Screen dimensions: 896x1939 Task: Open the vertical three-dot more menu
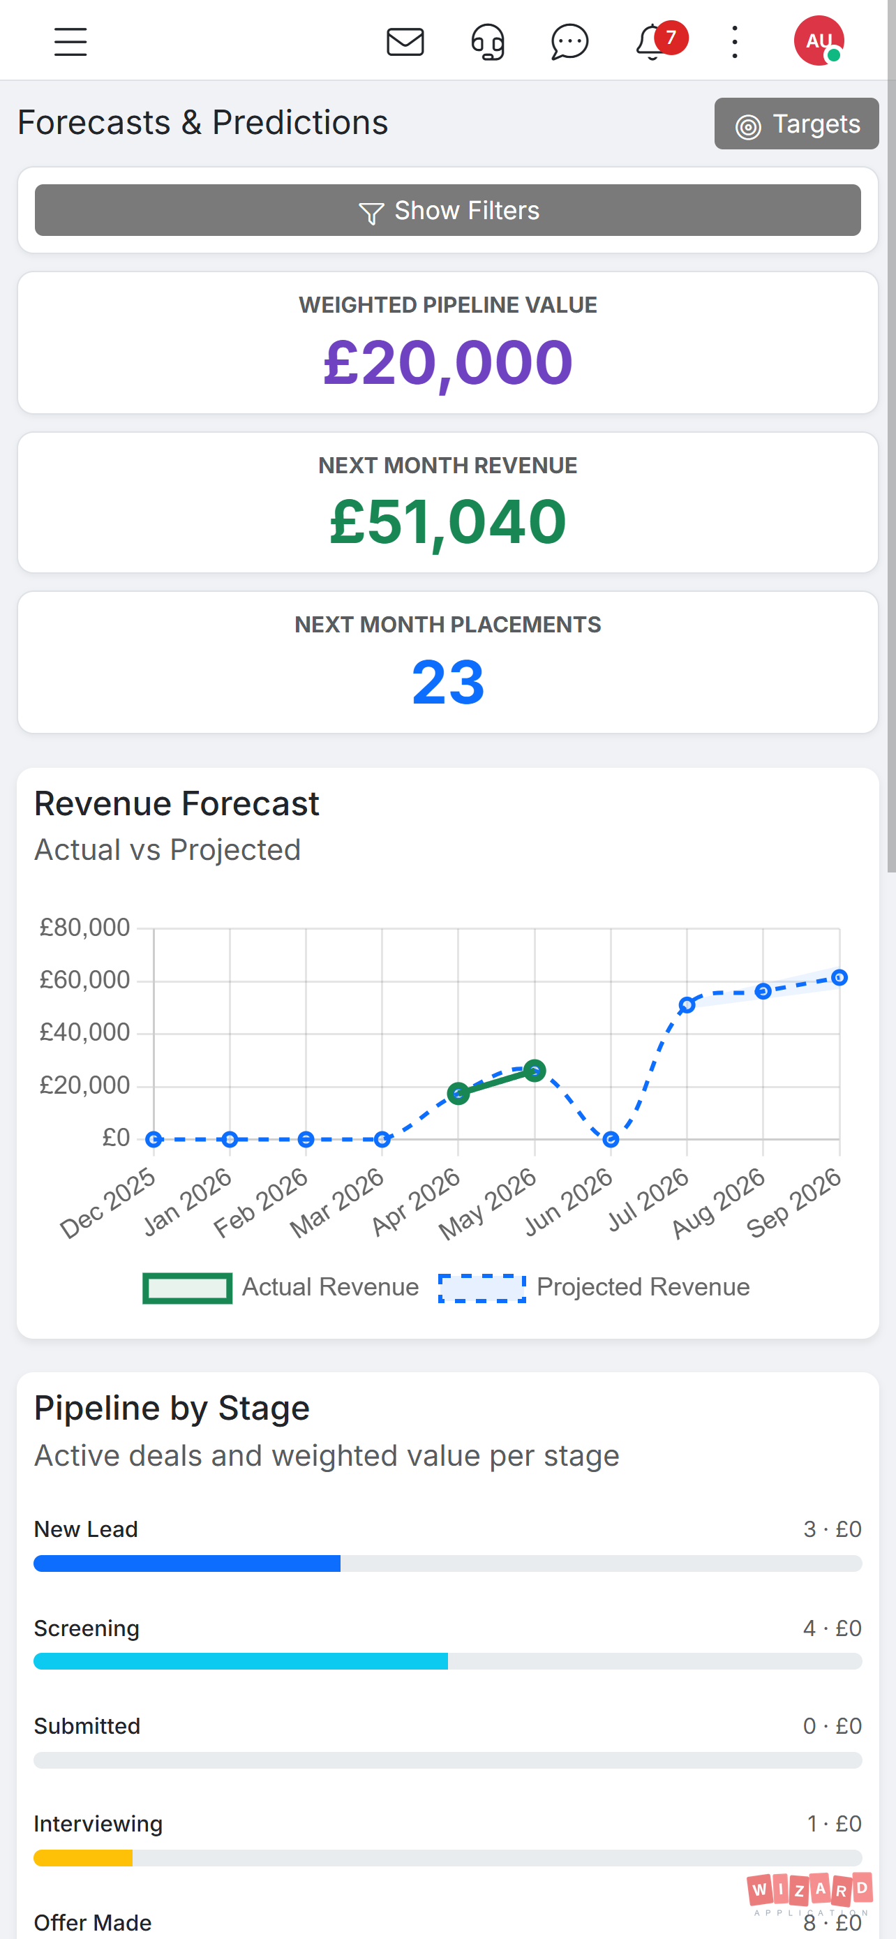(735, 41)
